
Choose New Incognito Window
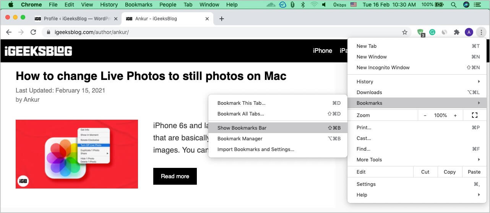[417, 67]
